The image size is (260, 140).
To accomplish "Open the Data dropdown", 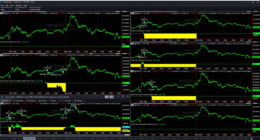I will (x=69, y=101).
